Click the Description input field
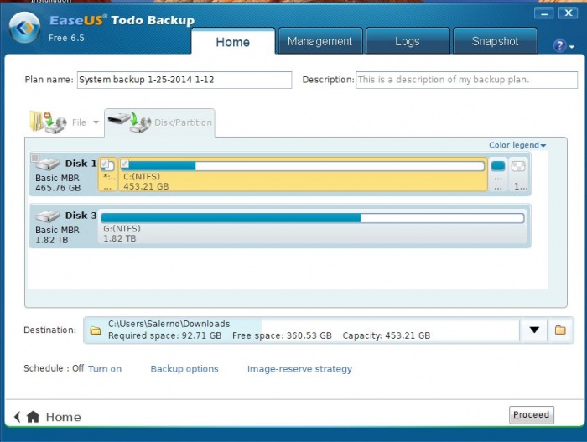This screenshot has width=587, height=442. point(466,80)
